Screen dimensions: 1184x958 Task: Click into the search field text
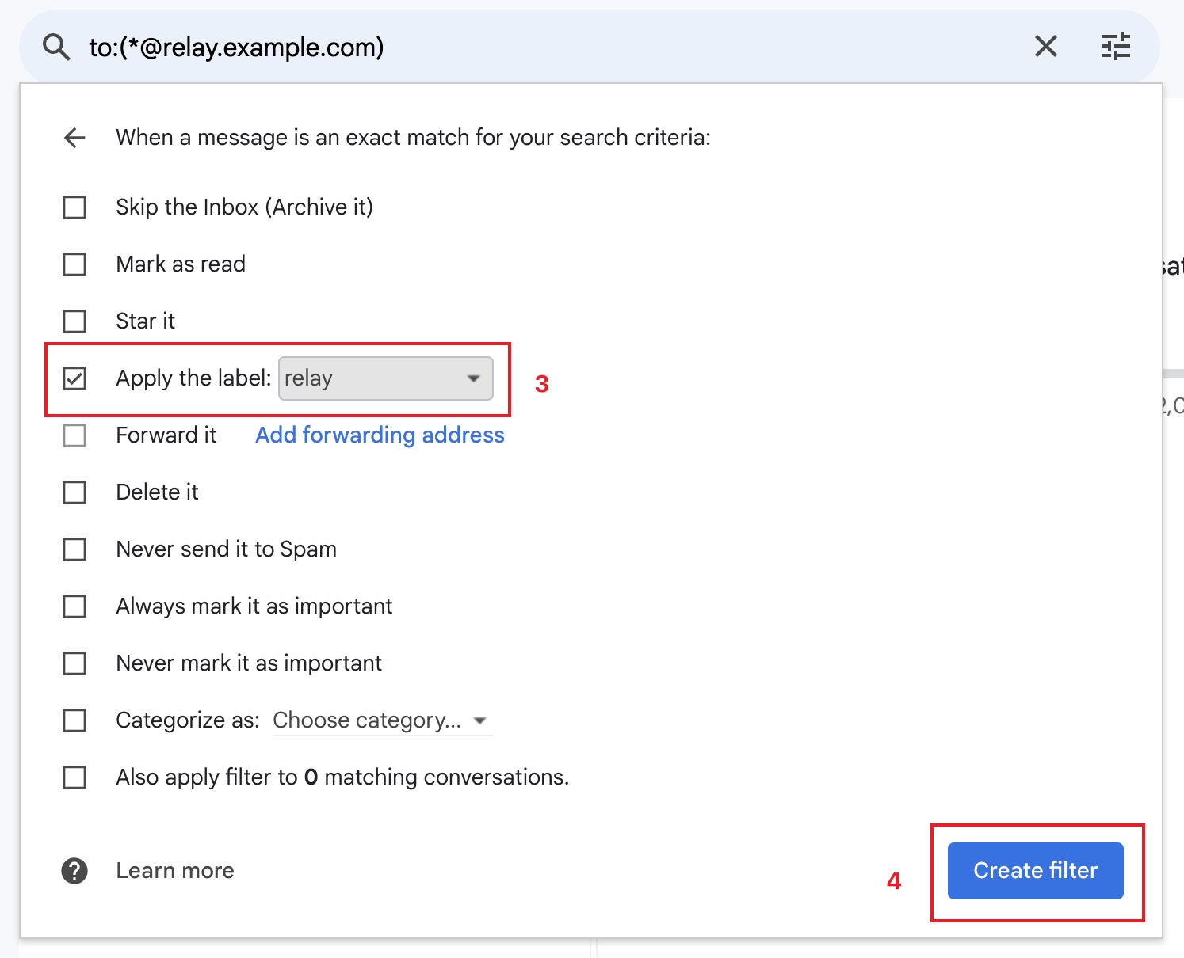pos(236,48)
